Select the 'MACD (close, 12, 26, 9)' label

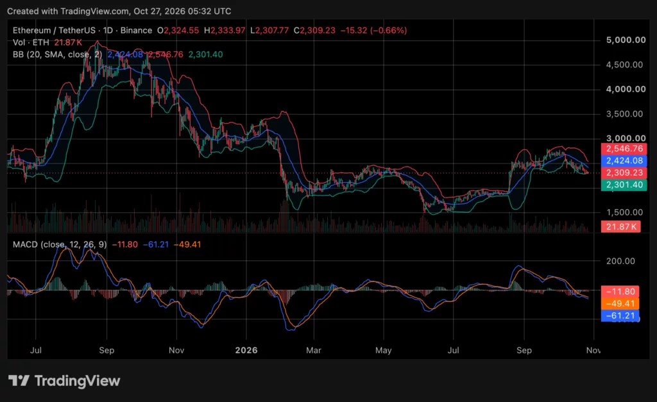(x=60, y=244)
